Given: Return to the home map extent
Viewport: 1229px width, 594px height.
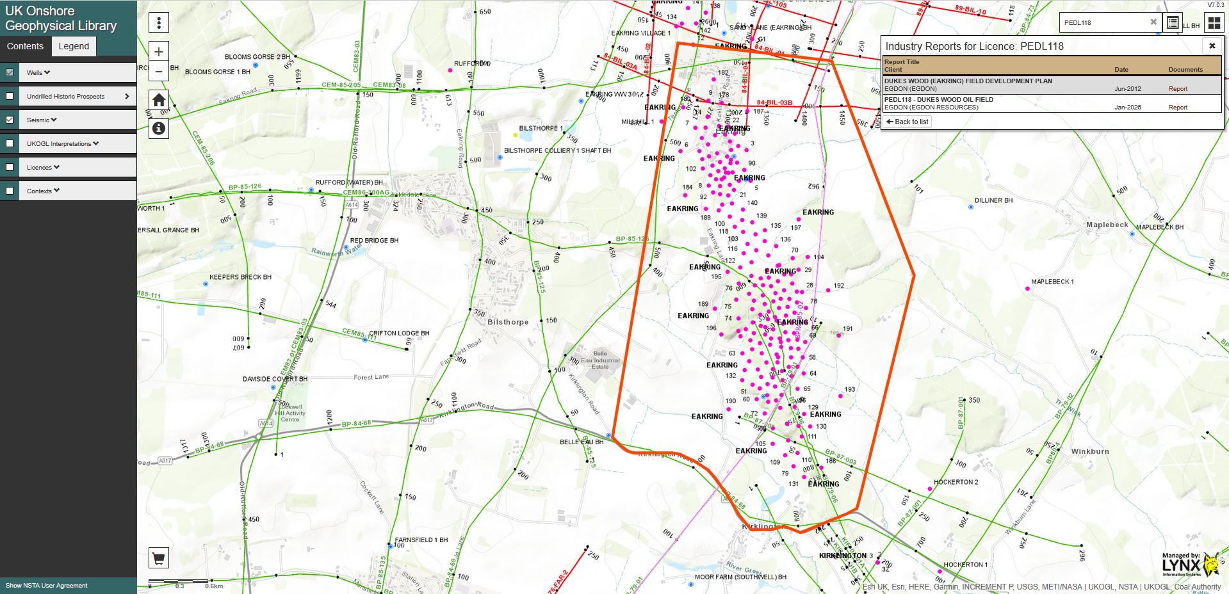Looking at the screenshot, I should (x=159, y=100).
